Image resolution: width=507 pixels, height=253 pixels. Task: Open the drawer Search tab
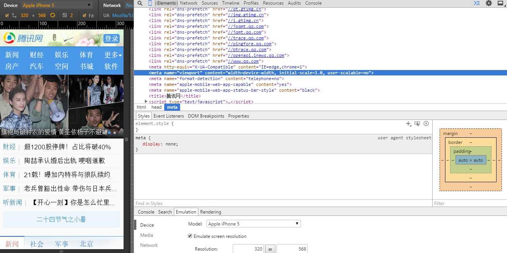pos(165,212)
